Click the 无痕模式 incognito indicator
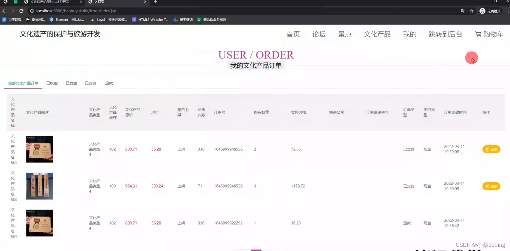This screenshot has width=510, height=251. (490, 11)
